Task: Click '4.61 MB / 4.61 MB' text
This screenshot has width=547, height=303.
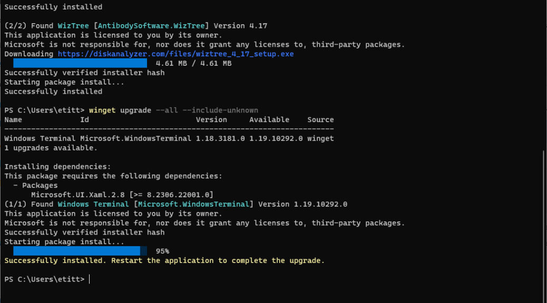Action: coord(193,63)
